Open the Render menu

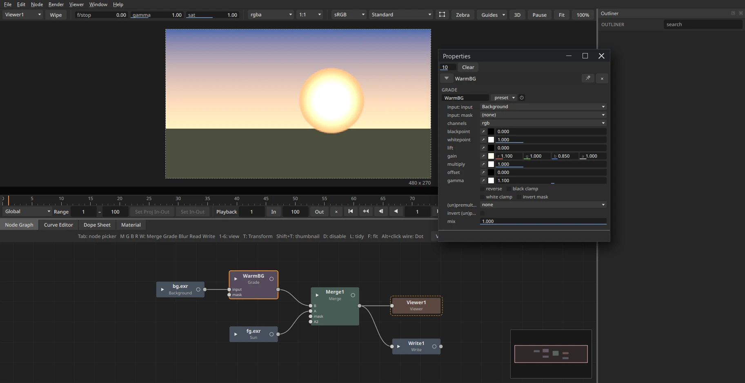pos(56,4)
